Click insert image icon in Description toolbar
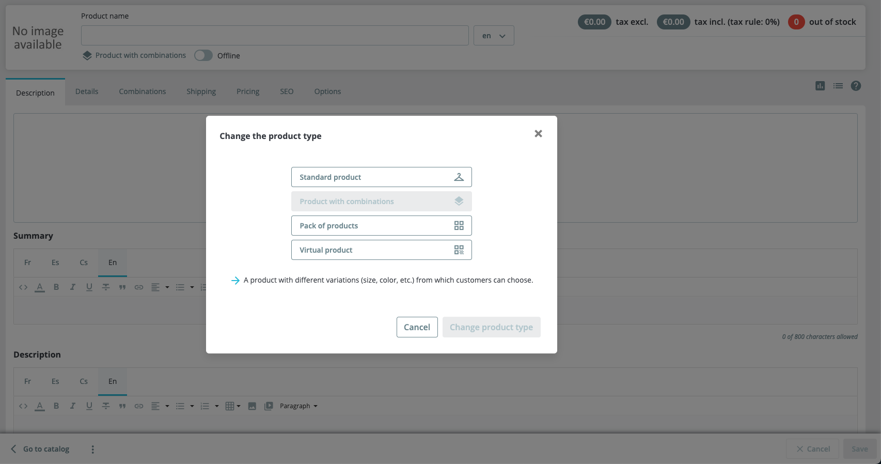881x464 pixels. click(x=252, y=406)
